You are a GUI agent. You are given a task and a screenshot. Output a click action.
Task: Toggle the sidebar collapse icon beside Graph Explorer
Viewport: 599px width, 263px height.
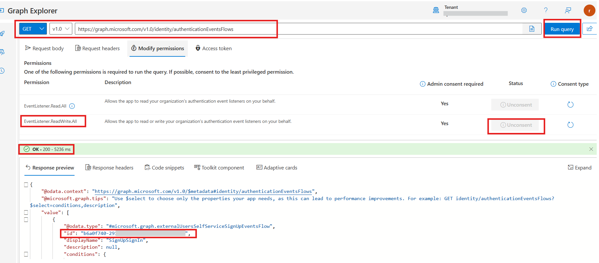pos(2,11)
